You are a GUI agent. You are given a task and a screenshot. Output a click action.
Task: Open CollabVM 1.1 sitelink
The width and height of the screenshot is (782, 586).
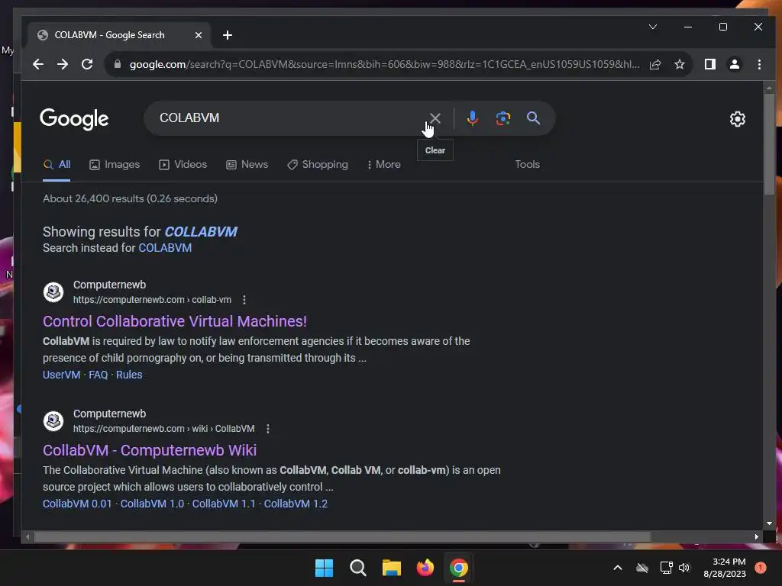pos(224,504)
